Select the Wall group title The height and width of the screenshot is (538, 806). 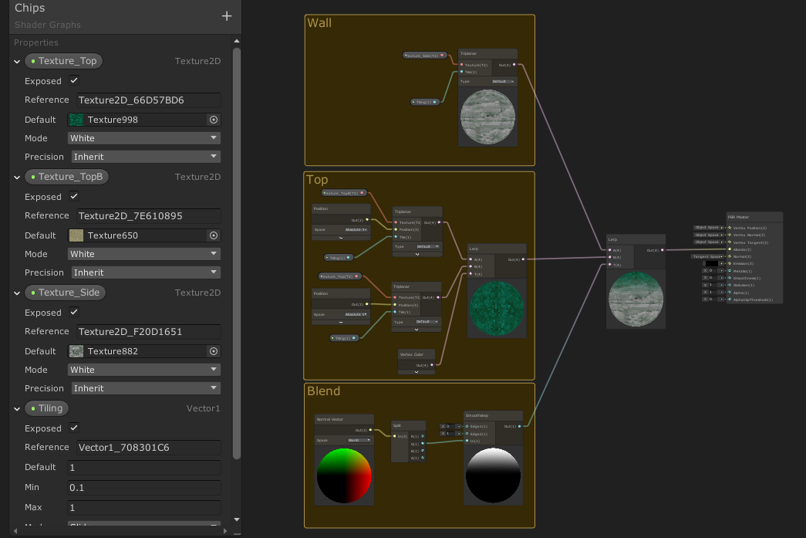tap(319, 23)
